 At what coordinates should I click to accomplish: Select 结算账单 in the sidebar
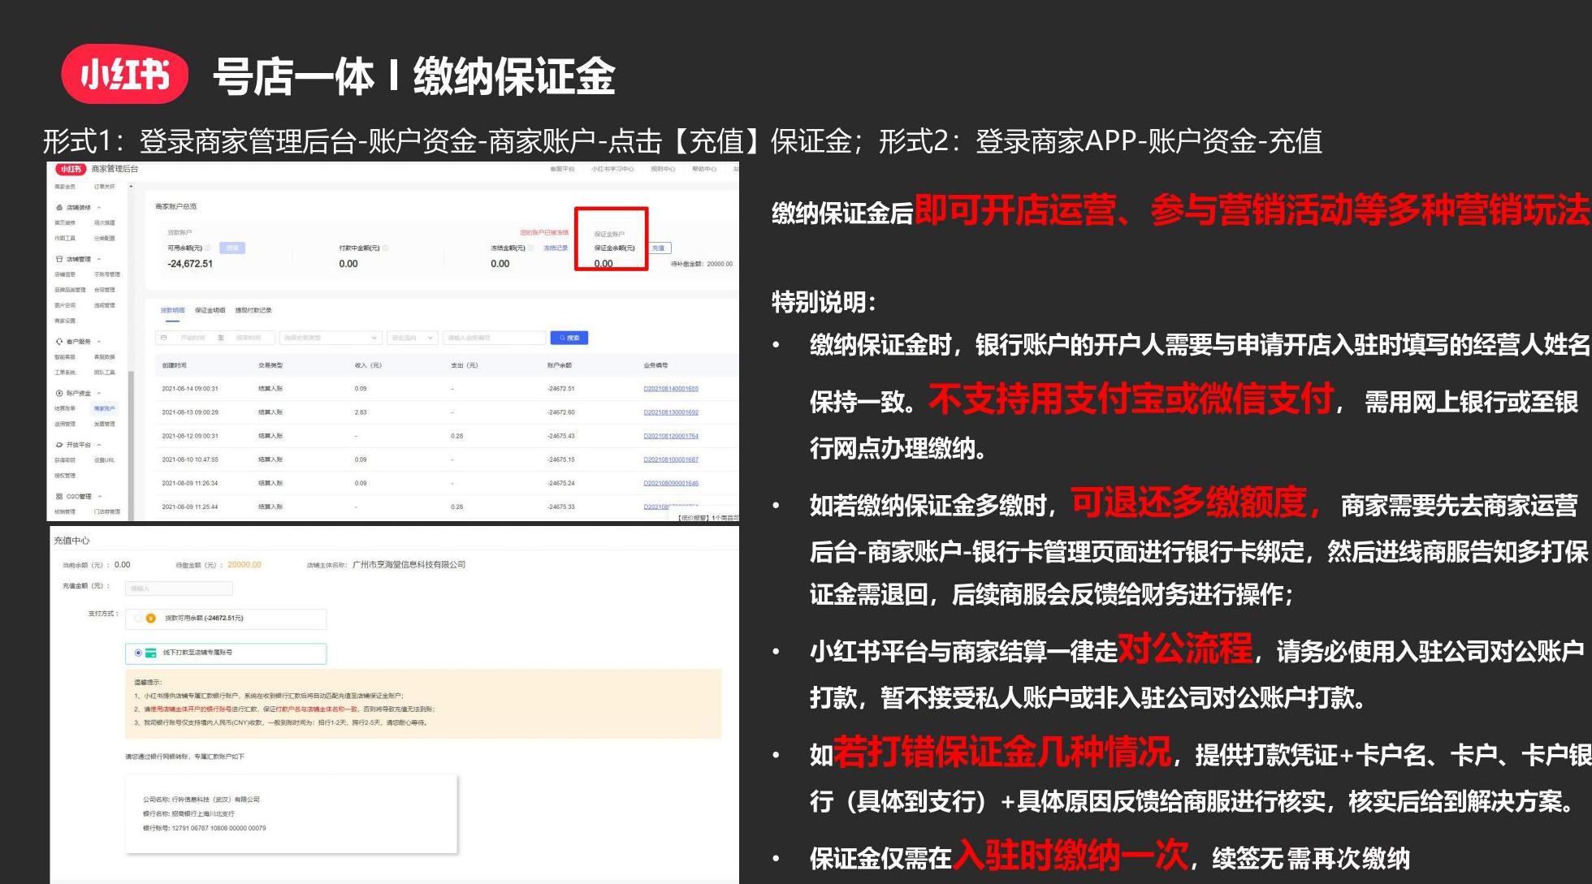[x=65, y=408]
